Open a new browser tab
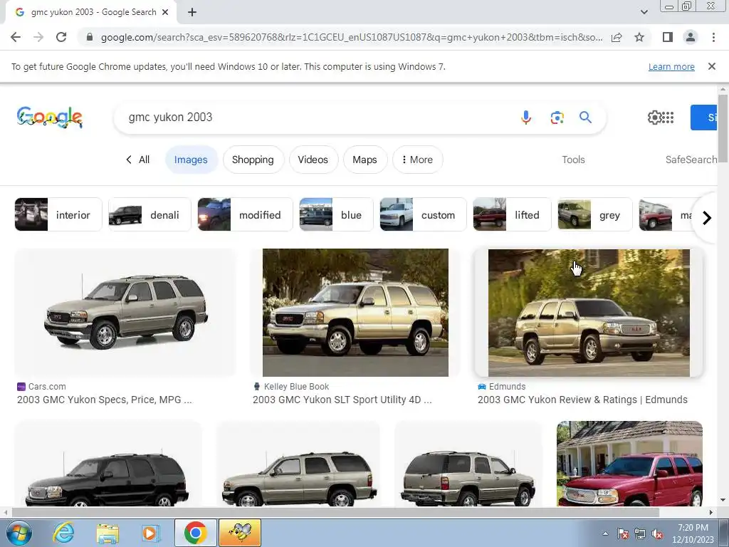The image size is (729, 547). pos(192,12)
